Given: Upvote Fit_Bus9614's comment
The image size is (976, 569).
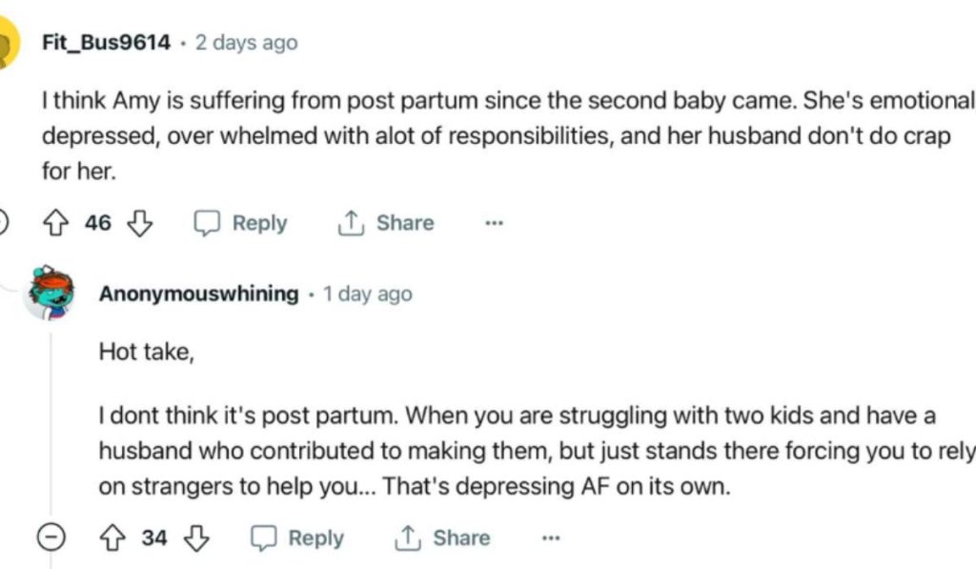Looking at the screenshot, I should pos(54,223).
